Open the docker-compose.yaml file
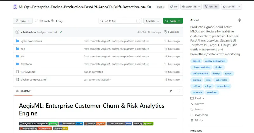 (34, 80)
